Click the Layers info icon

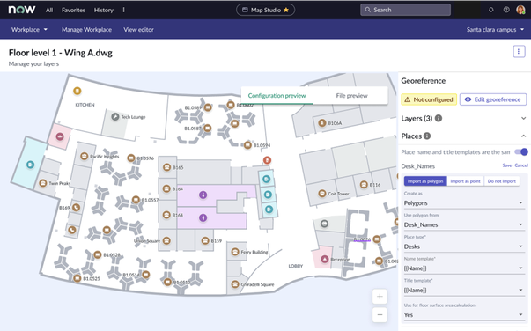pyautogui.click(x=439, y=118)
